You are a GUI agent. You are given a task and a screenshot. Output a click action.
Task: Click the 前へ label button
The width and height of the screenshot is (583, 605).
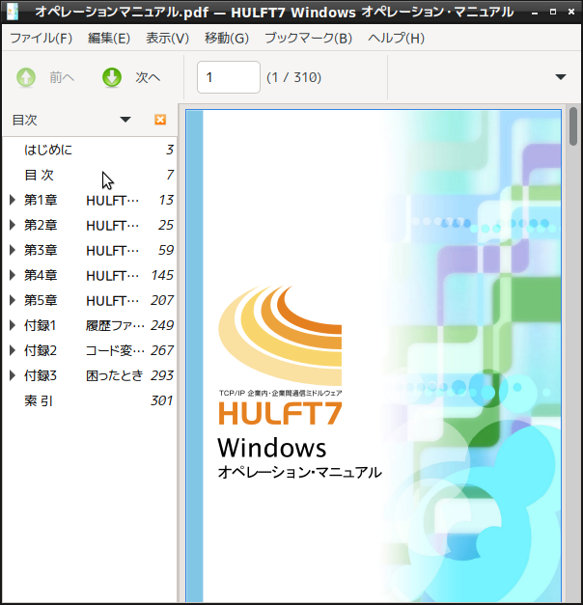pos(62,77)
